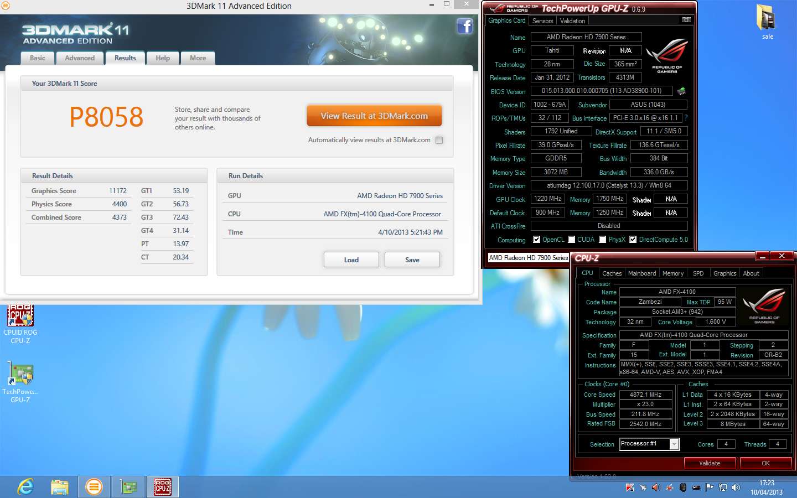Click the BIOS save chip icon
Viewport: 797px width, 498px height.
pos(681,91)
